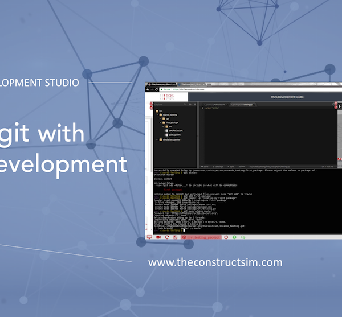
Task: Click the www.theconstructsim.com link
Action: pyautogui.click(x=215, y=262)
